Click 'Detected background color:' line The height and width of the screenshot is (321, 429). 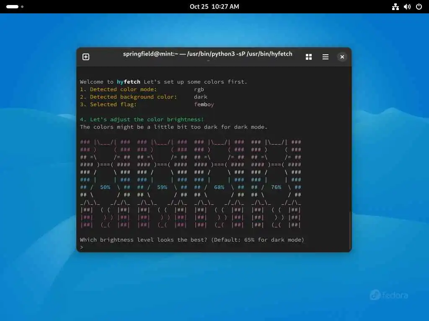click(129, 97)
